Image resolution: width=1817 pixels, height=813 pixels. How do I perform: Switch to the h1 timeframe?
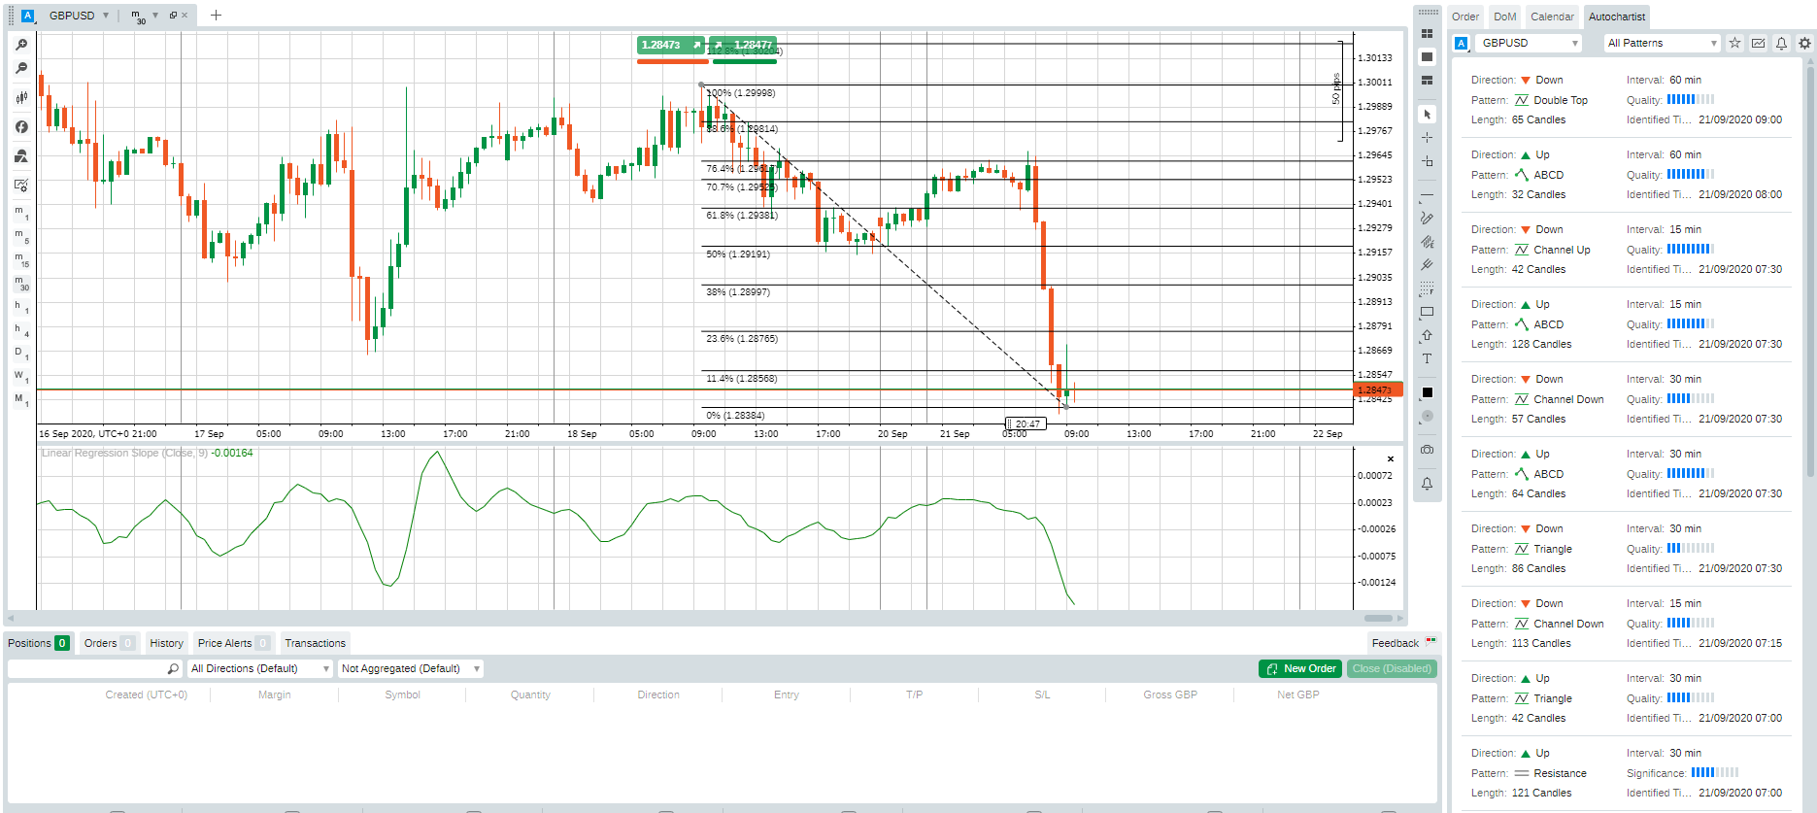coord(21,307)
